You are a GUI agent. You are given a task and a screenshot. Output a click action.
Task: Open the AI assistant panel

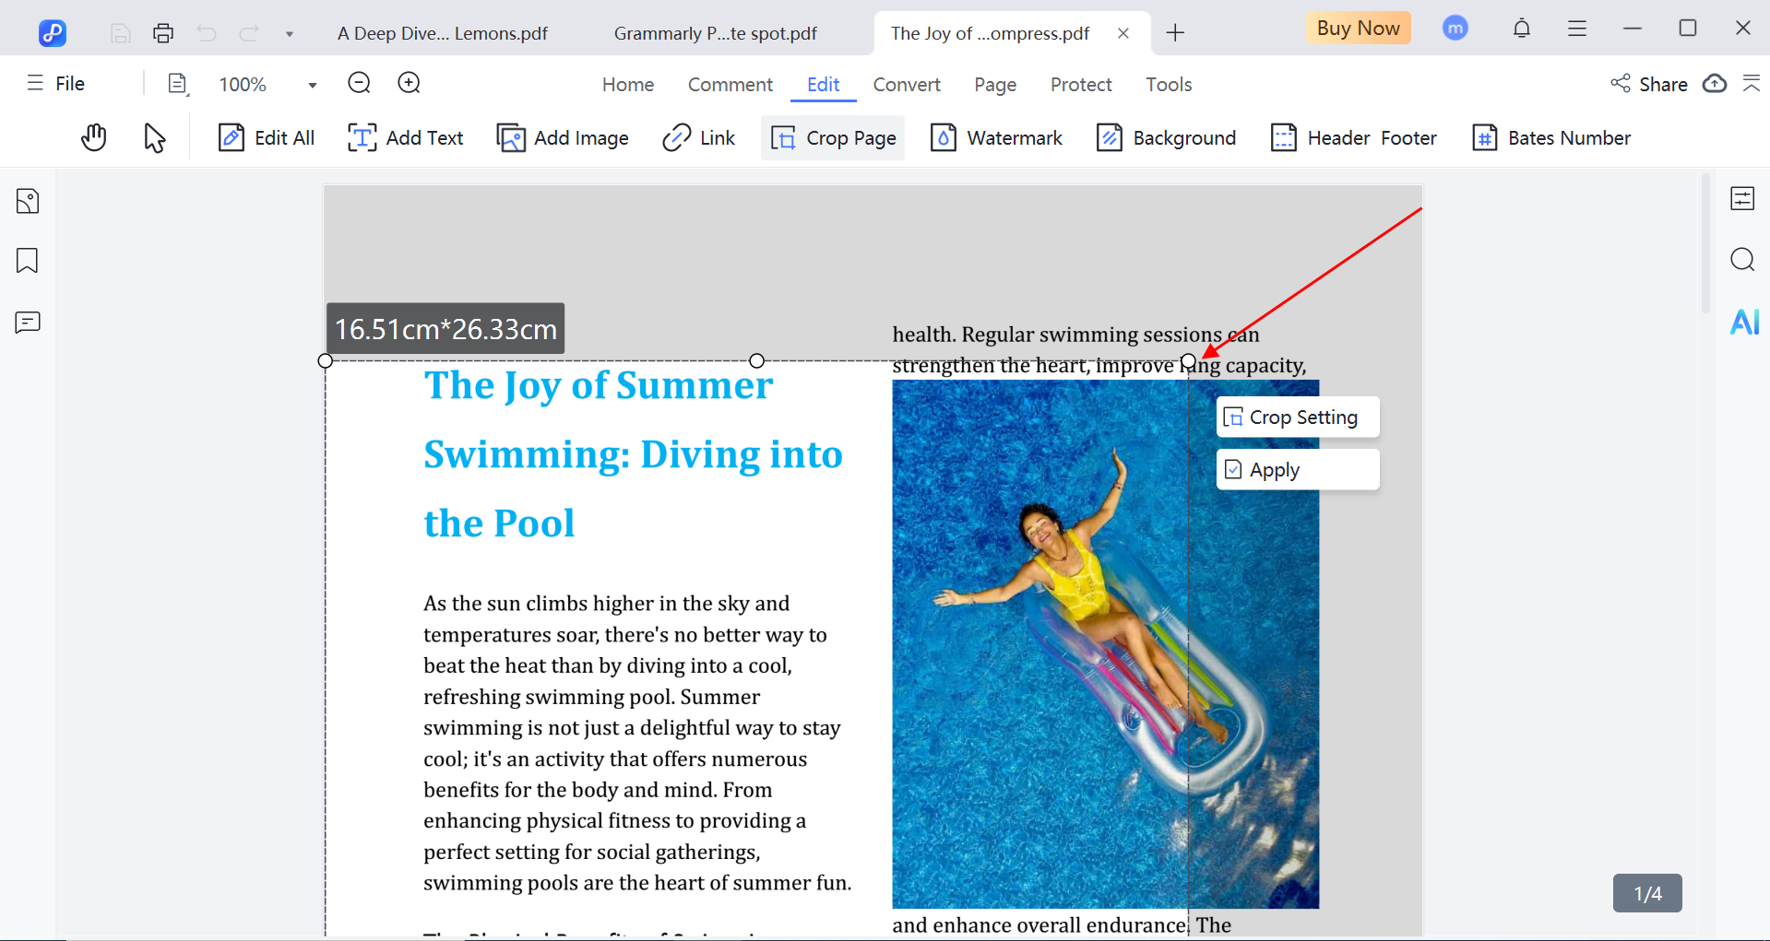pos(1743,322)
